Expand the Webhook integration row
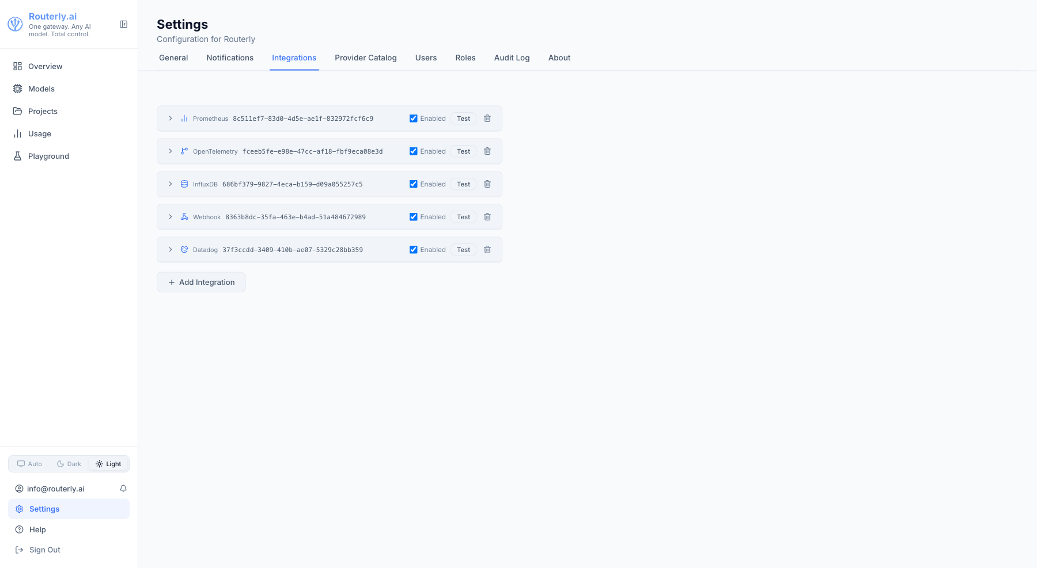Screen dimensions: 1037x568 (171, 217)
